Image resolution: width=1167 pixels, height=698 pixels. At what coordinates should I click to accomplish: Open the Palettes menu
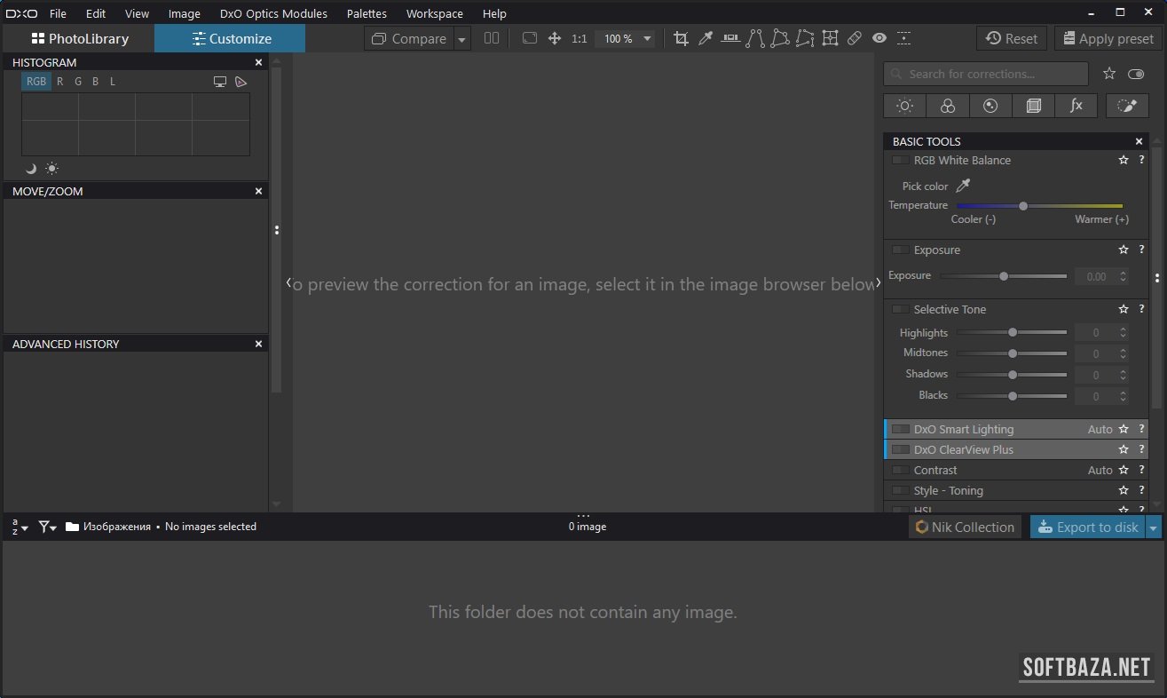tap(367, 13)
